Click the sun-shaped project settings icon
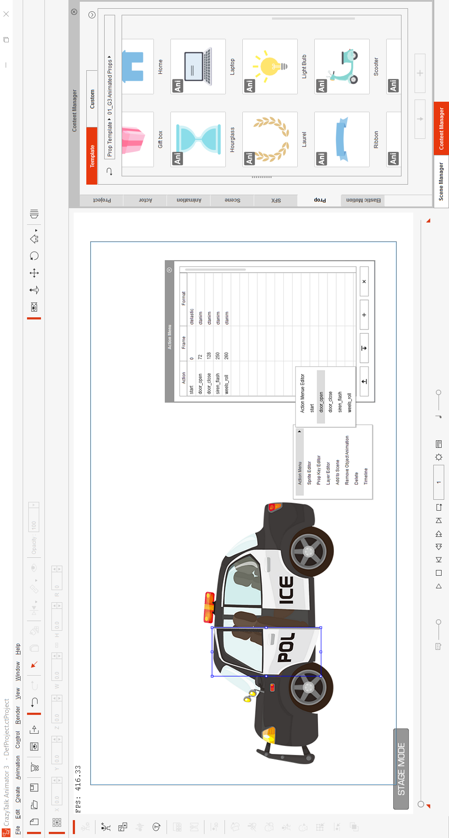The height and width of the screenshot is (838, 449). 439,457
